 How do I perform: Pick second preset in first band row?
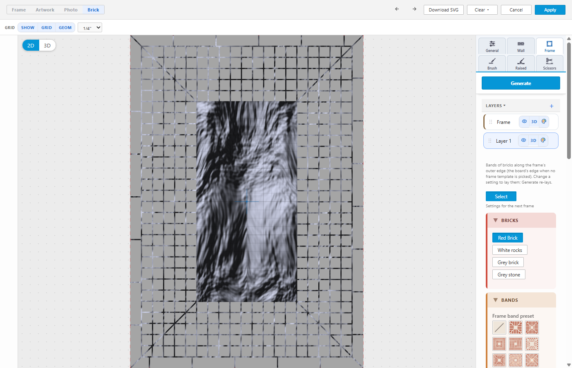click(x=516, y=328)
